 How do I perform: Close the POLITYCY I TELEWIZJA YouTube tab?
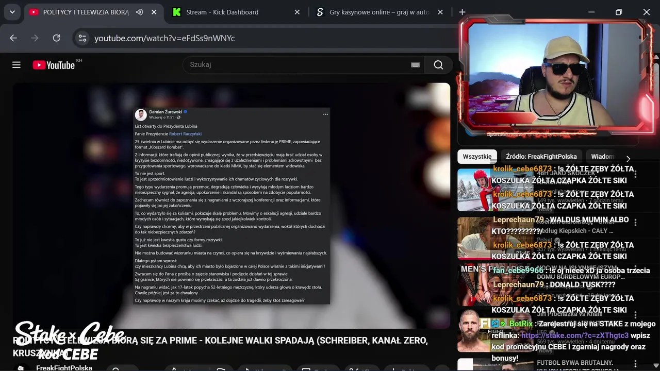pos(154,12)
